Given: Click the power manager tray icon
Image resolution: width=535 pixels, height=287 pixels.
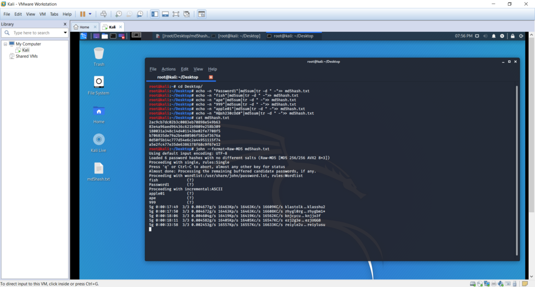Looking at the screenshot, I should [x=502, y=36].
